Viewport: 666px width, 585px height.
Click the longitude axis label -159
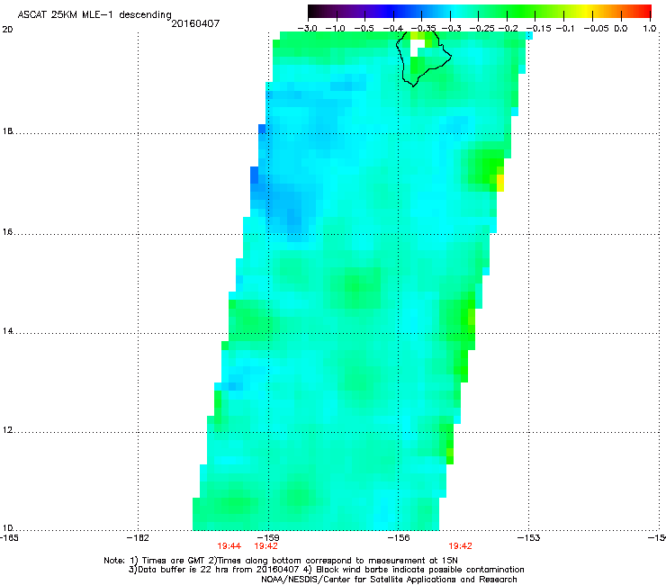pos(268,538)
